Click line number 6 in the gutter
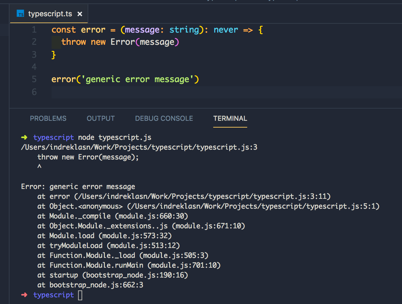Image resolution: width=402 pixels, height=304 pixels. pos(34,92)
